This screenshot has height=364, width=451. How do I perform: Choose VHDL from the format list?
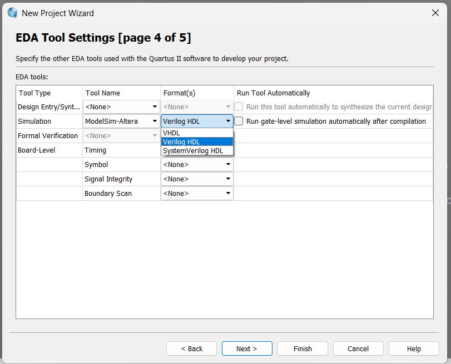(197, 133)
